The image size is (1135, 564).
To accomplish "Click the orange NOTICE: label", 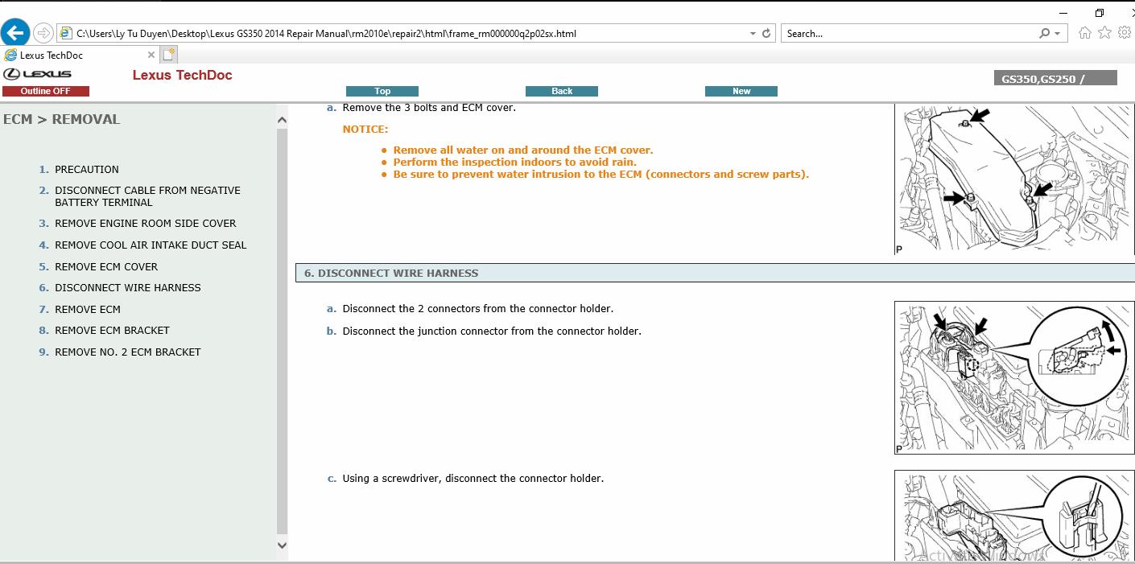I will coord(365,130).
